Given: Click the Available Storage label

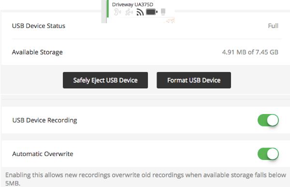Looking at the screenshot, I should (x=37, y=52).
